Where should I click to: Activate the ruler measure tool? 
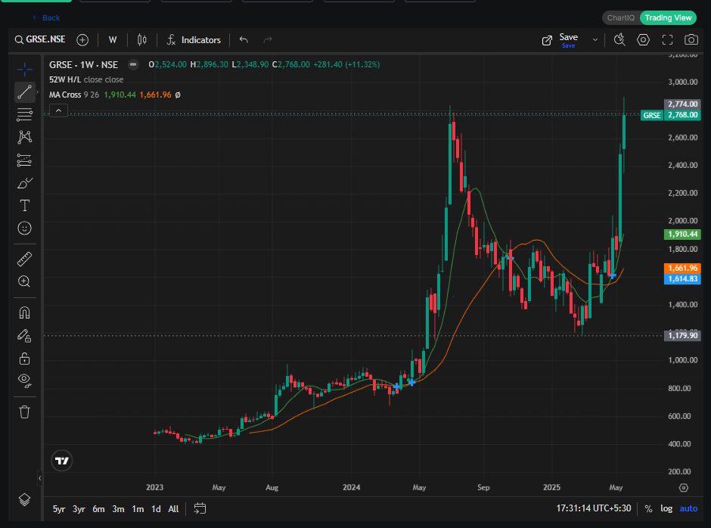[24, 259]
